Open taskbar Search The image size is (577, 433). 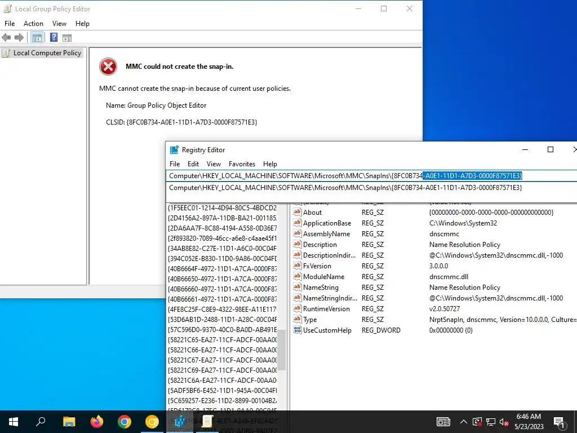41,422
